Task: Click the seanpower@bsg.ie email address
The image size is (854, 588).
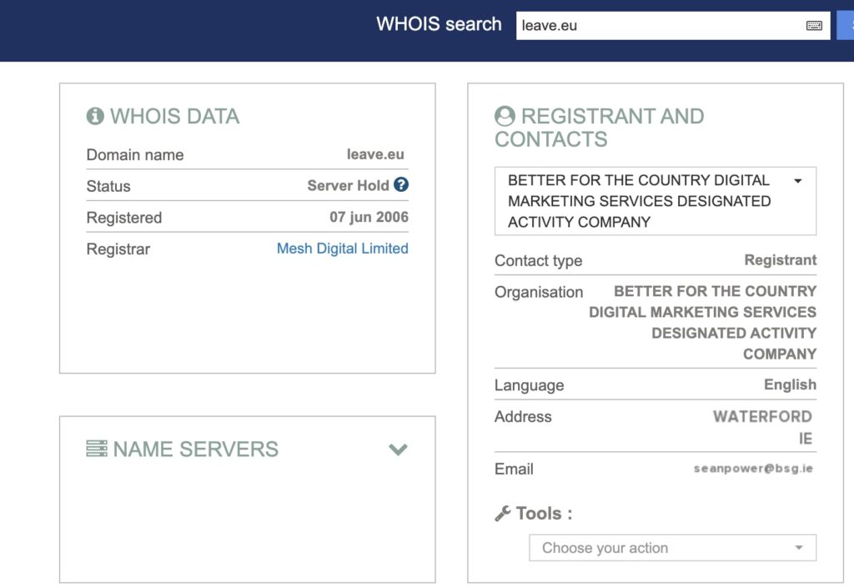Action: tap(753, 468)
